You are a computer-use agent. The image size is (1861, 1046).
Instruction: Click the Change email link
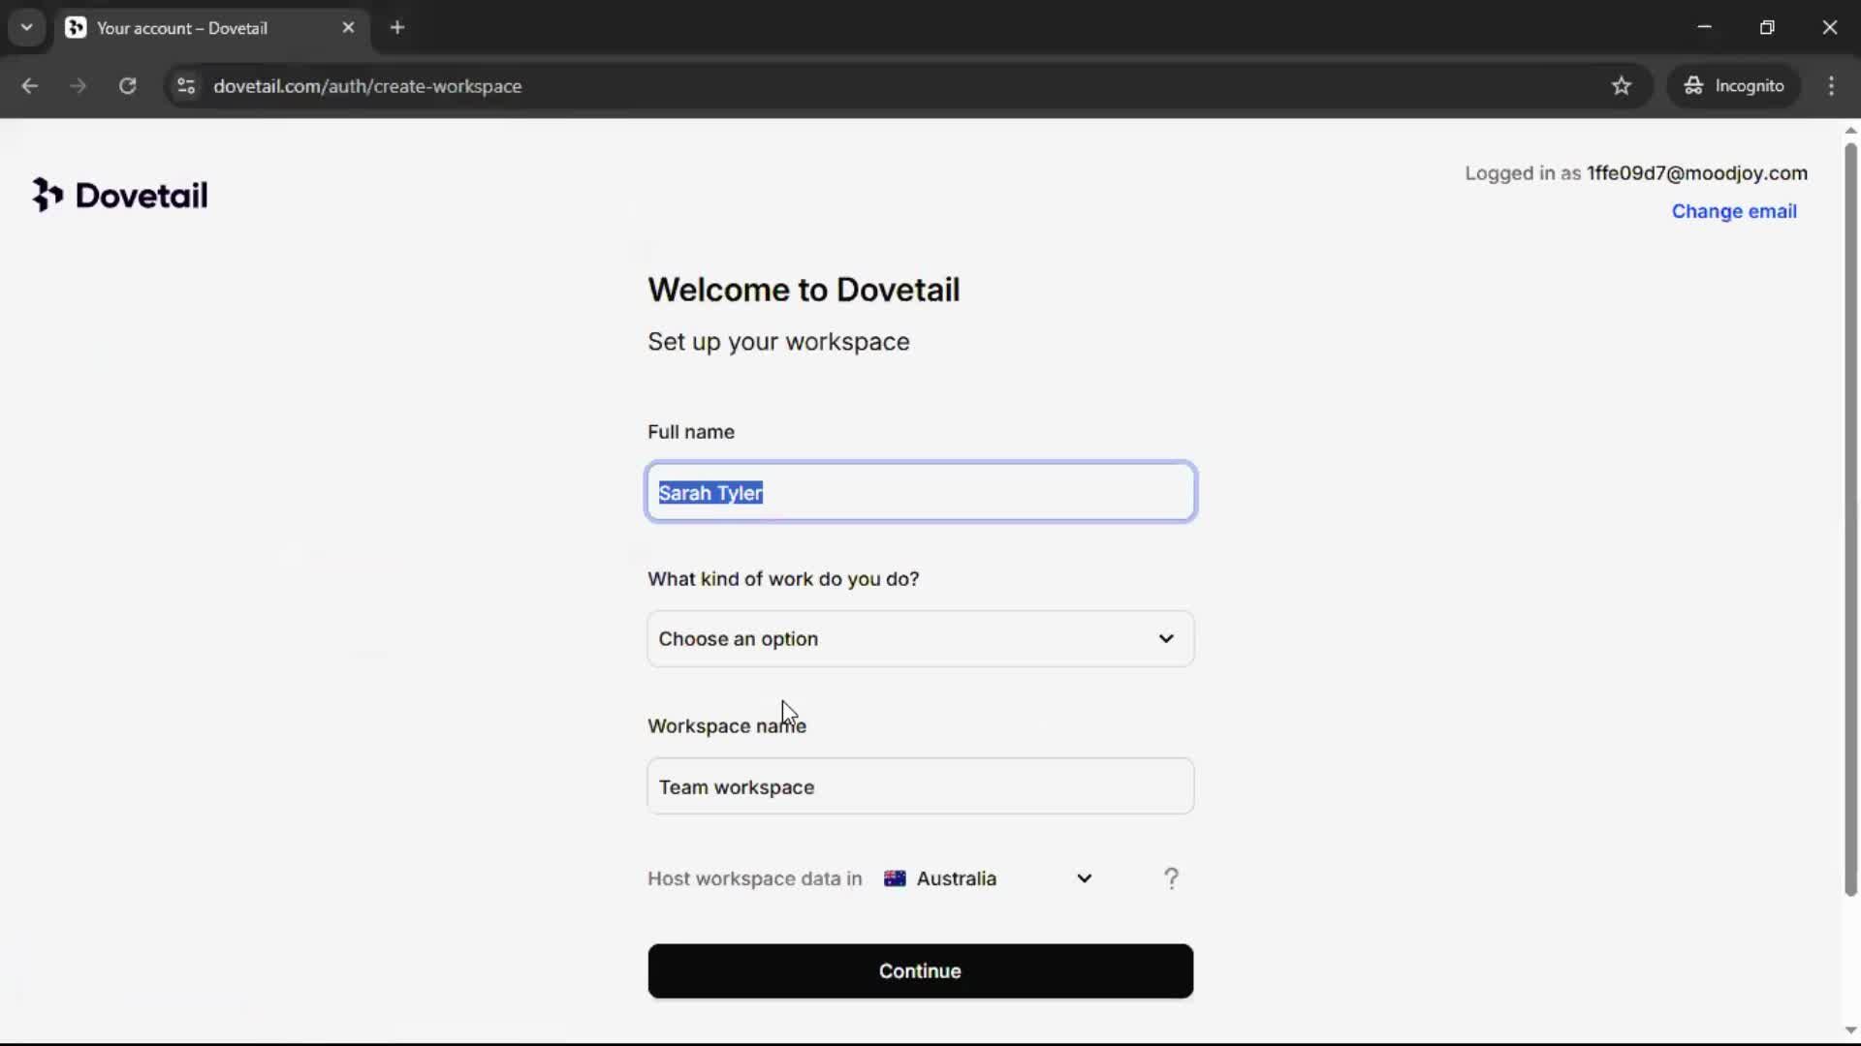(1733, 211)
